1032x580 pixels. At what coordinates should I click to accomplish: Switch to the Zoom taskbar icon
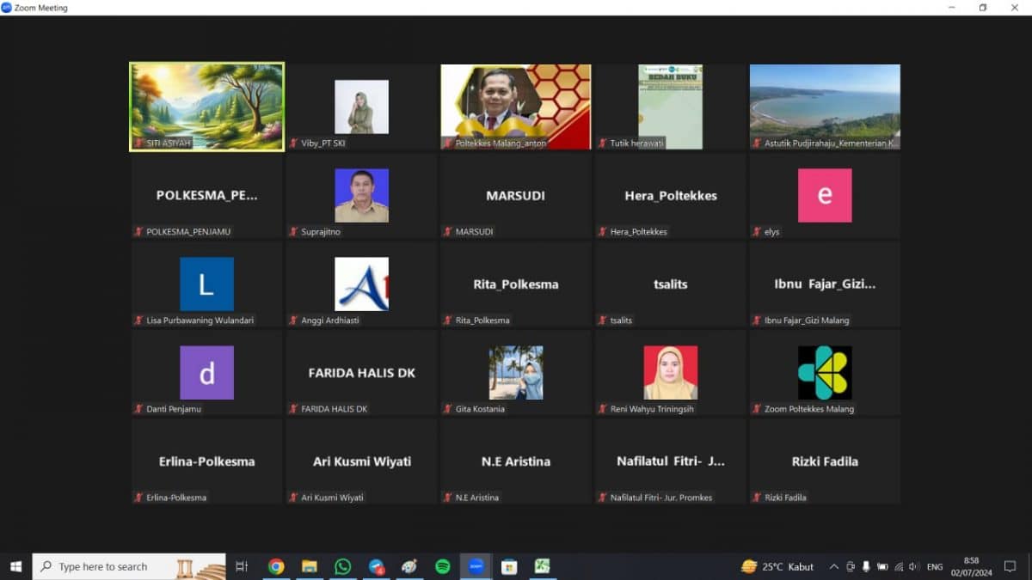point(476,566)
